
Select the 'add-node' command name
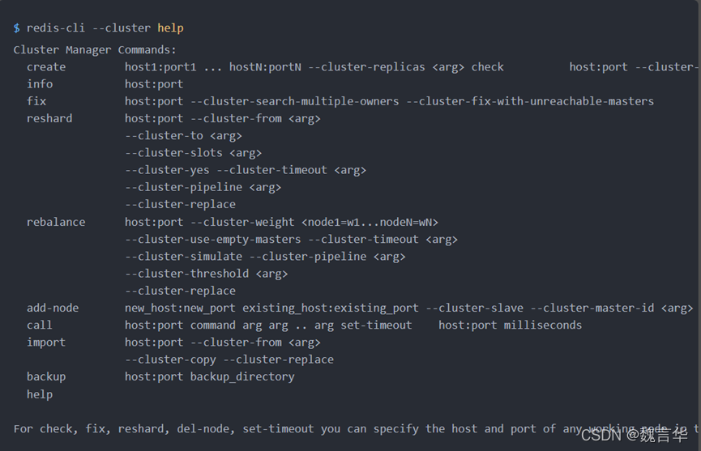(x=53, y=308)
